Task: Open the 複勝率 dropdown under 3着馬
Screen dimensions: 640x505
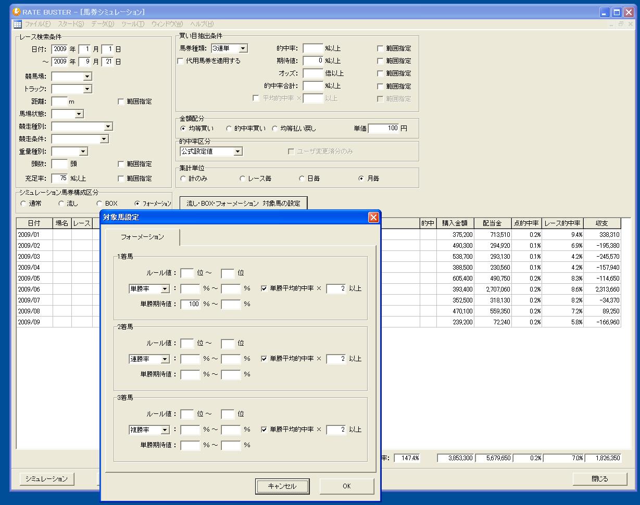Action: (x=165, y=430)
